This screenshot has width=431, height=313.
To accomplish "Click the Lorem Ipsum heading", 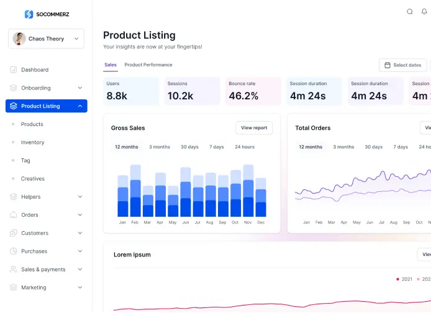I will pyautogui.click(x=132, y=255).
